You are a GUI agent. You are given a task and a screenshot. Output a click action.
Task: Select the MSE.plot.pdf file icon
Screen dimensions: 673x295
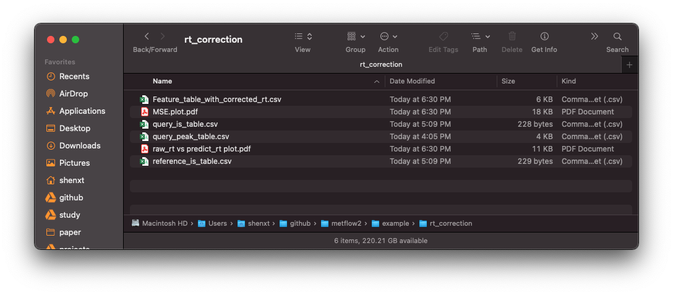click(x=144, y=112)
